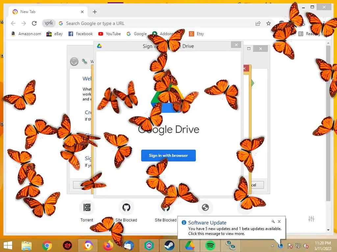
Task: Select the New Tab browser tab
Action: (x=48, y=12)
